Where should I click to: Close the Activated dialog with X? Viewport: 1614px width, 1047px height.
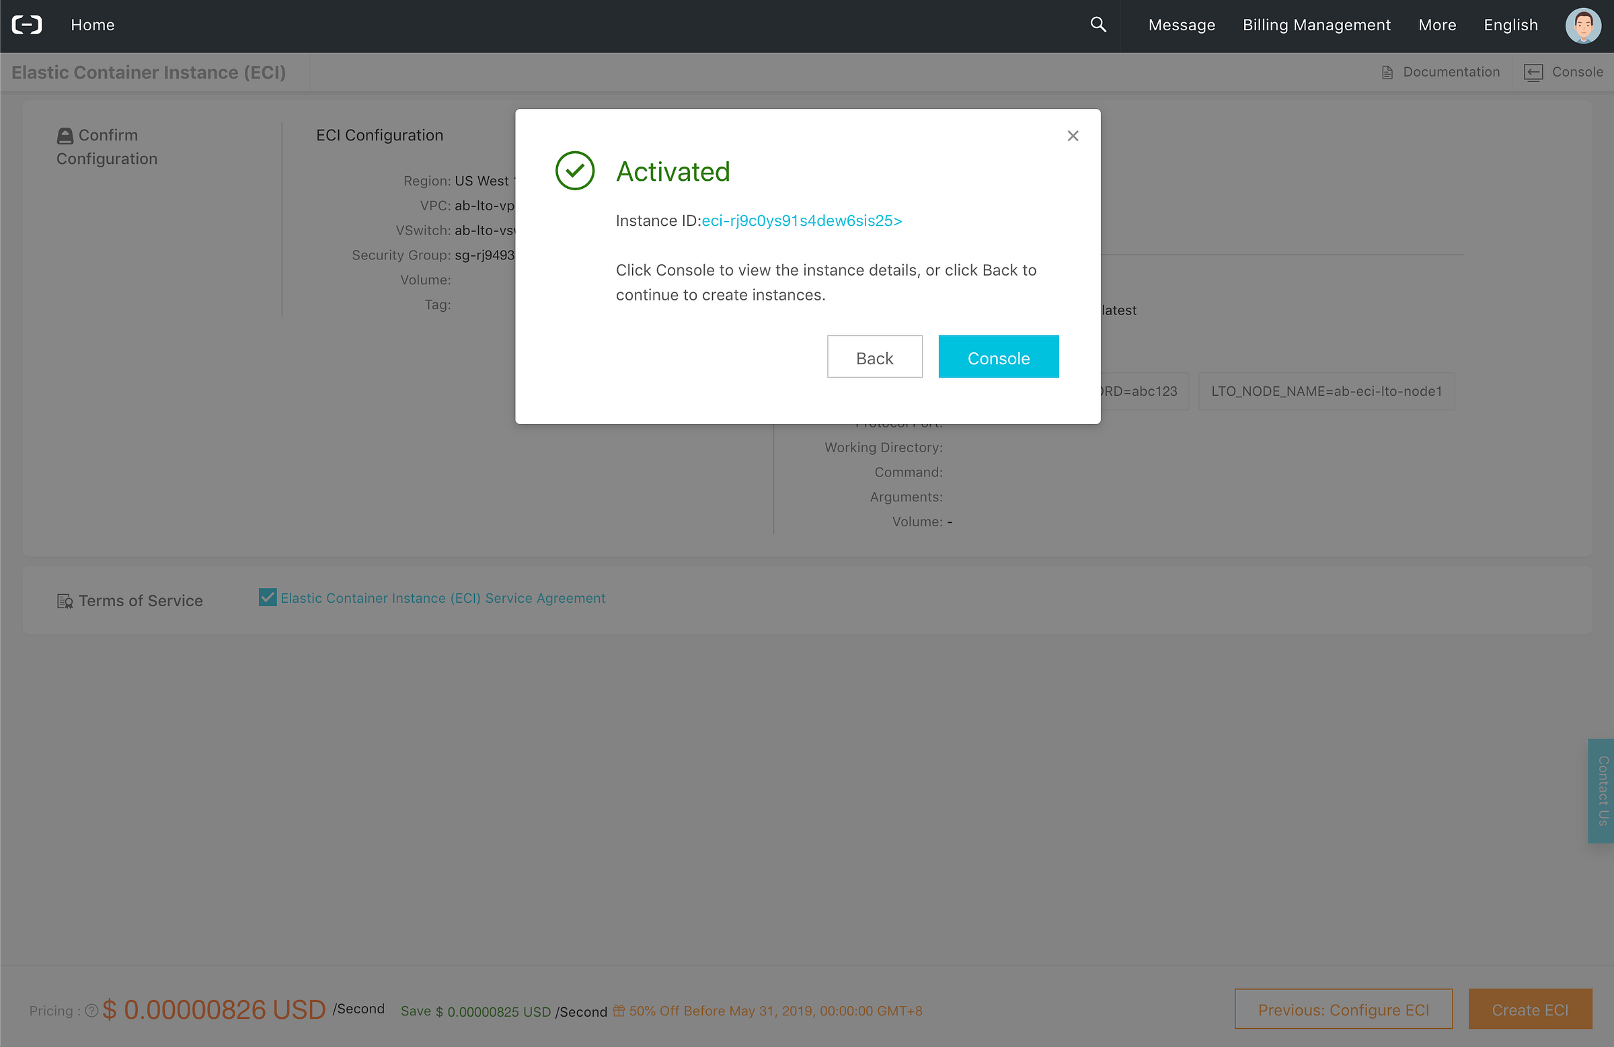pos(1072,136)
